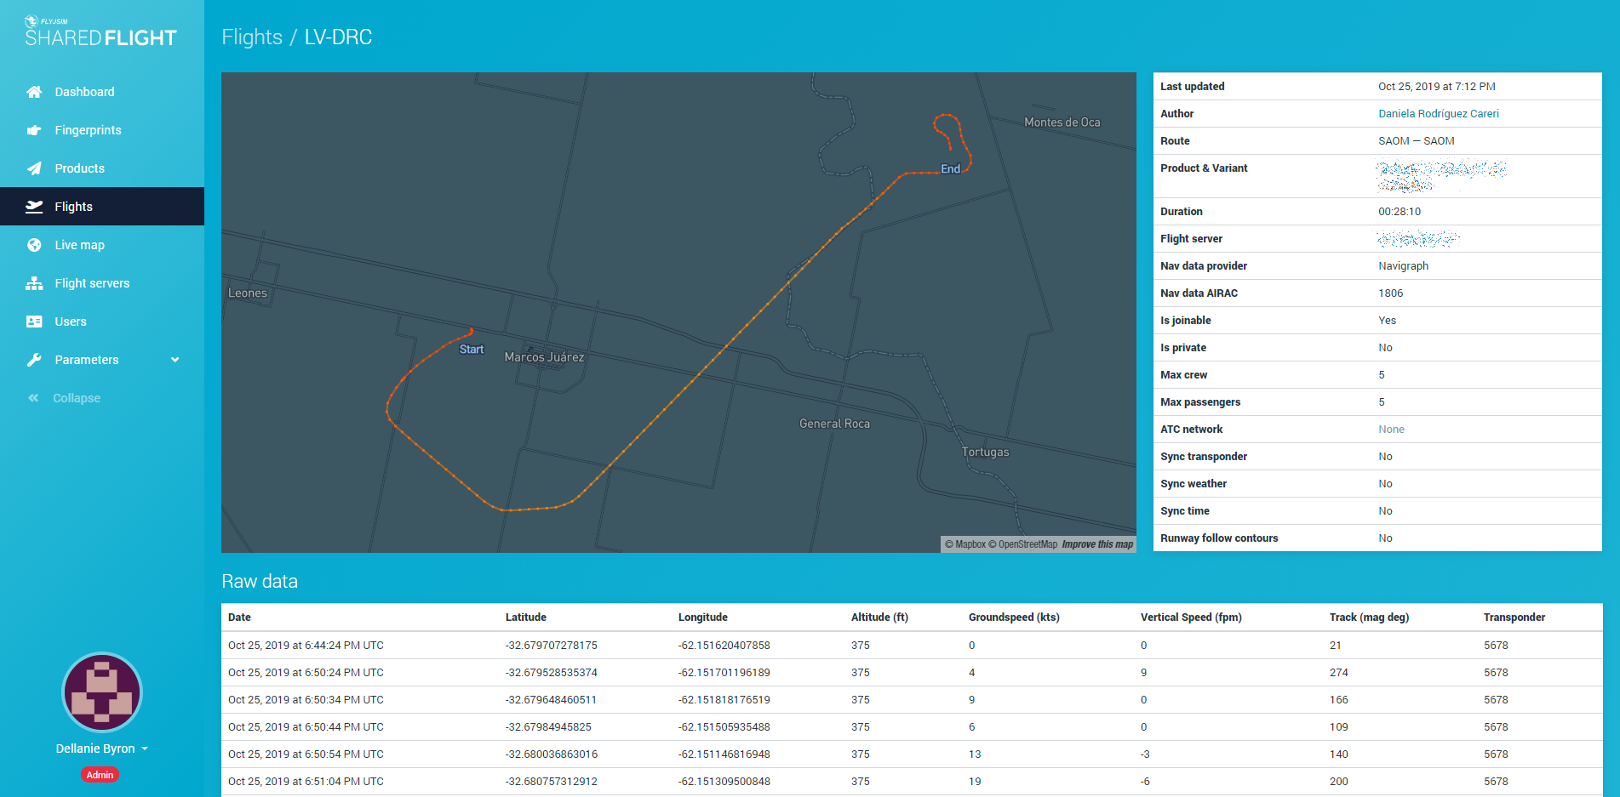Image resolution: width=1620 pixels, height=797 pixels.
Task: Go back via Flights breadcrumb
Action: 252,37
